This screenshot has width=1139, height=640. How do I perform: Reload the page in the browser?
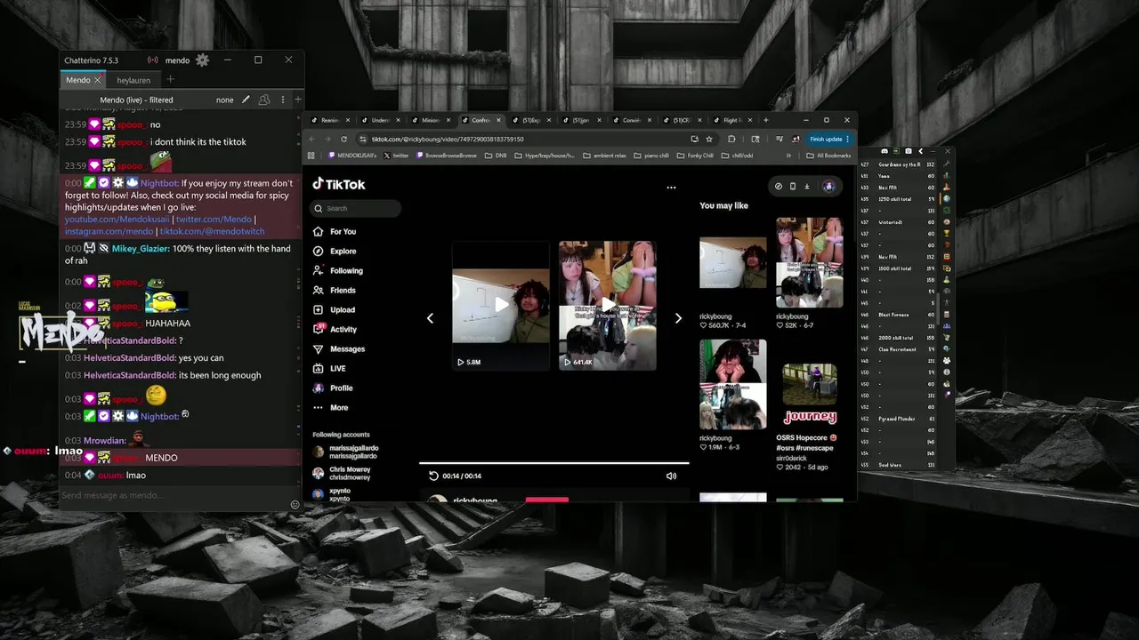click(x=343, y=139)
